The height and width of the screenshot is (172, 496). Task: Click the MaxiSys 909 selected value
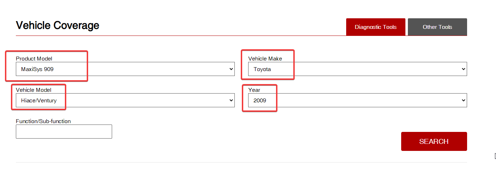(x=37, y=69)
